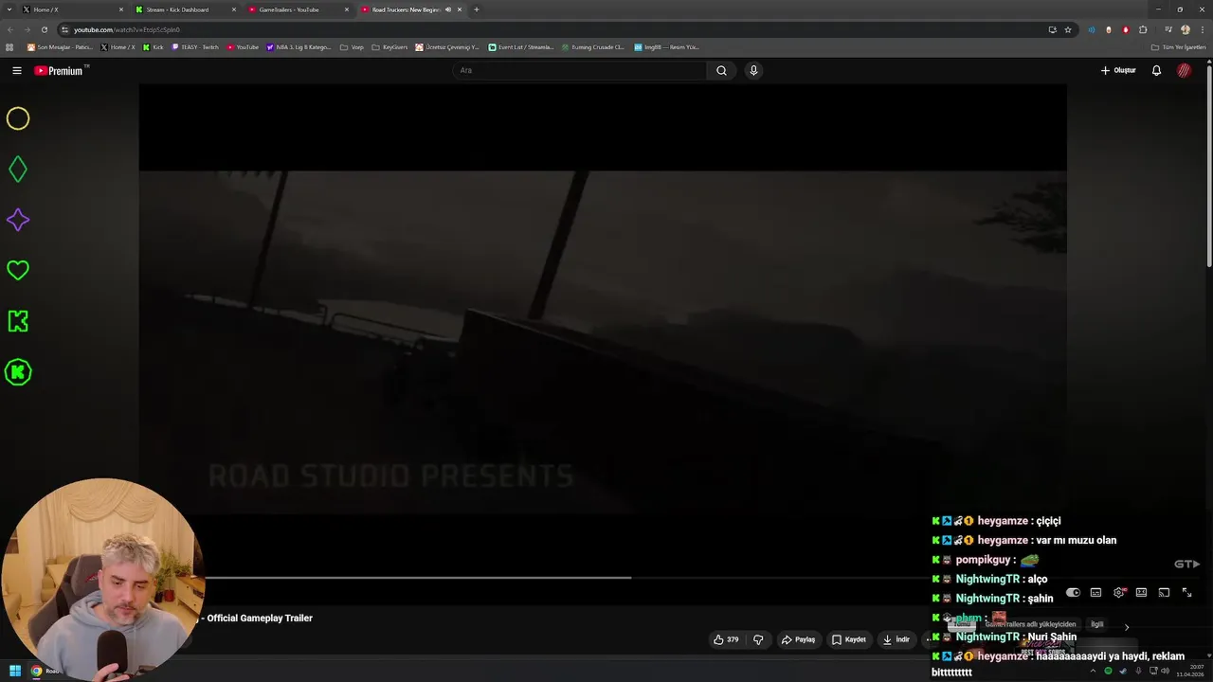
Task: Like the video with 379 likes
Action: point(726,639)
